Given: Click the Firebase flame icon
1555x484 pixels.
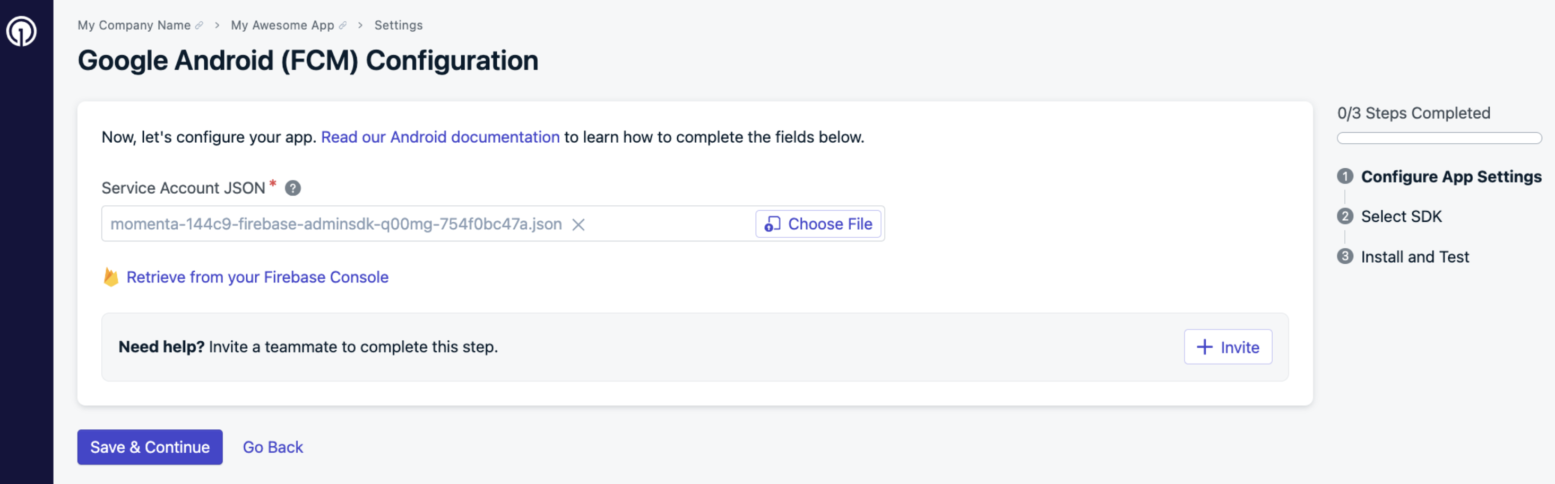Looking at the screenshot, I should pos(111,277).
